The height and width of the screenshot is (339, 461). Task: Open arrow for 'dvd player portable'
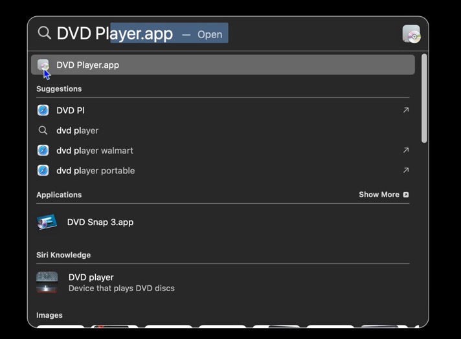(x=406, y=170)
